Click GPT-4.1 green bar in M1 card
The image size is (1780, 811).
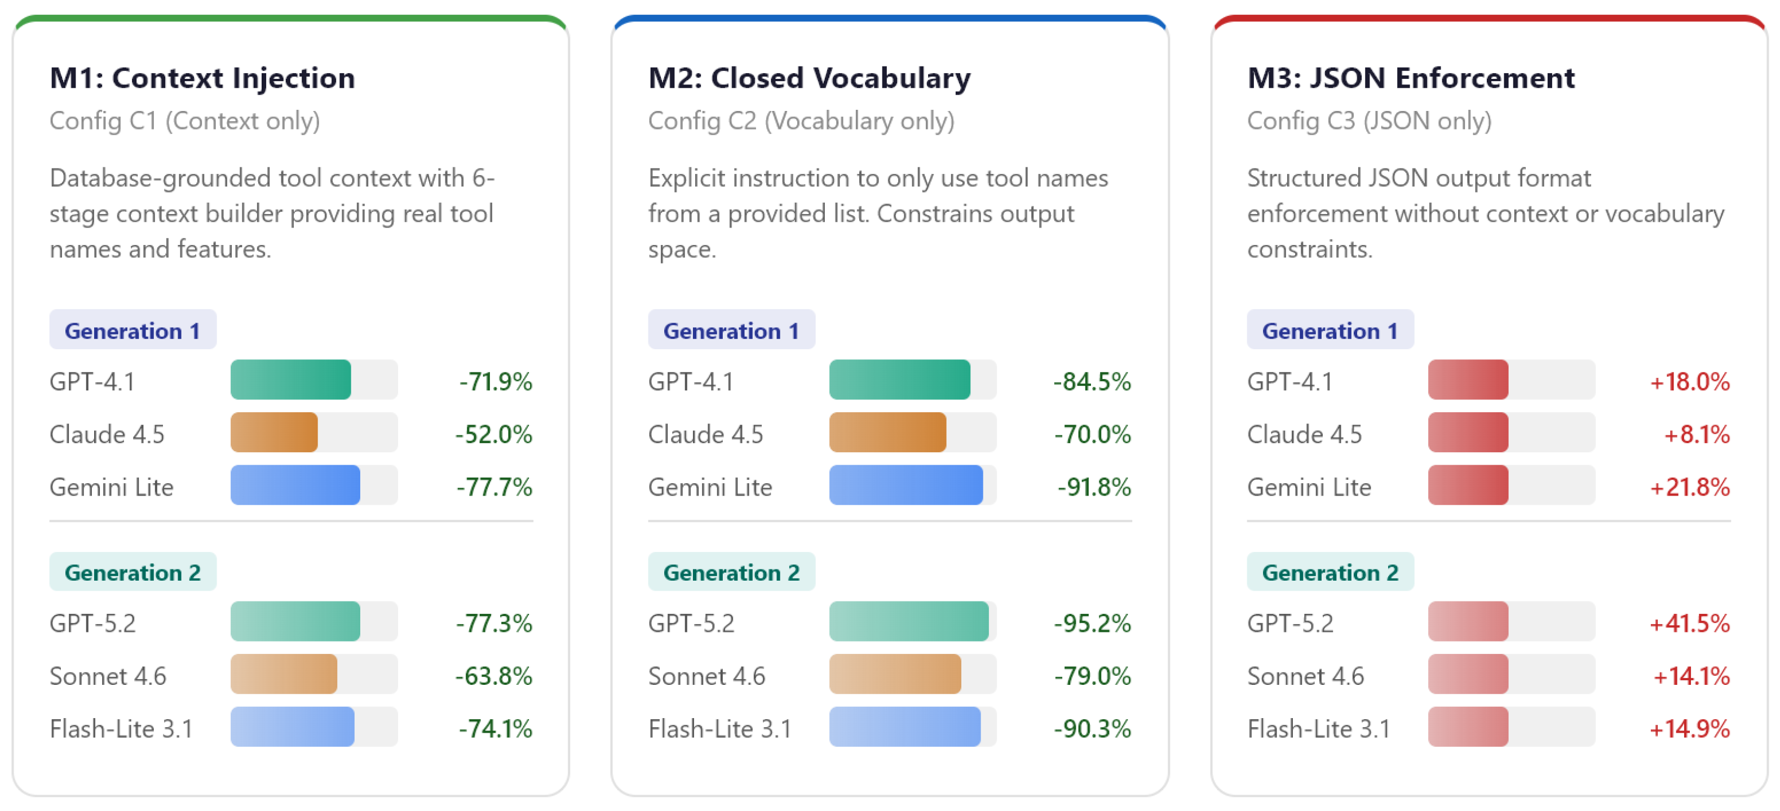tap(291, 380)
